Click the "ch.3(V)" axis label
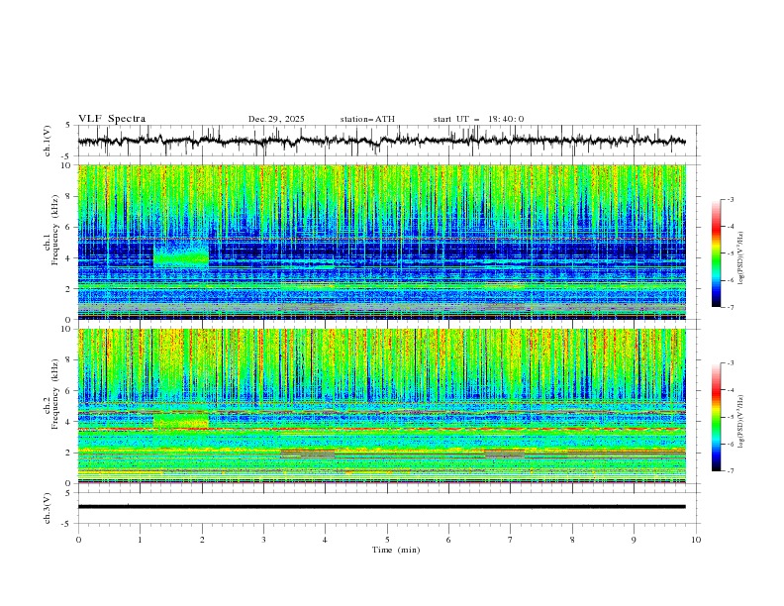 [x=48, y=508]
